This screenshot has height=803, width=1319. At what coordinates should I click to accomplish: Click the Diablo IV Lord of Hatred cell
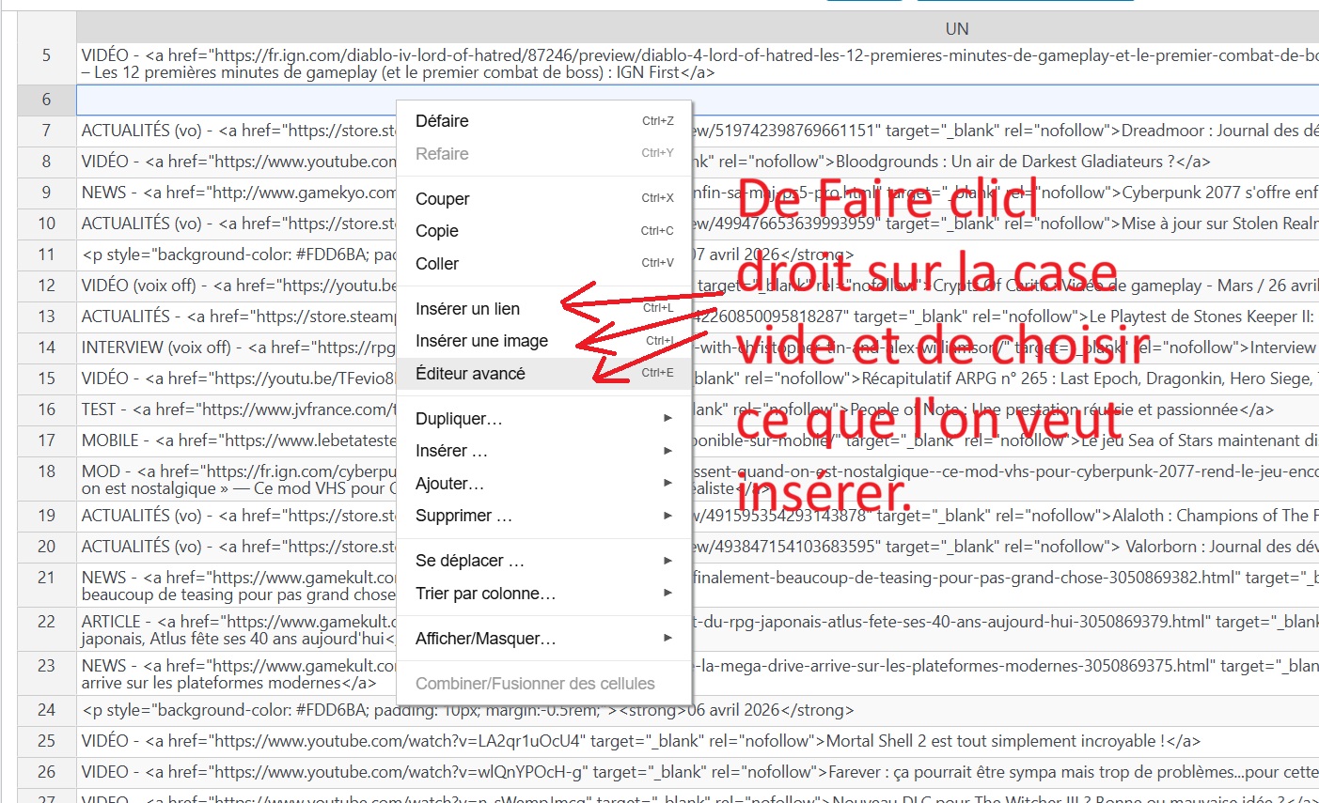(x=698, y=63)
